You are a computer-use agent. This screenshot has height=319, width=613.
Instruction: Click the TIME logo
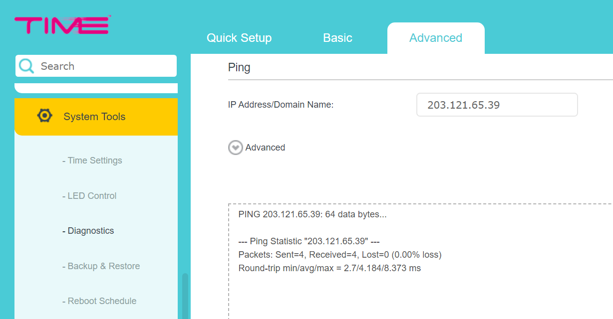coord(62,25)
